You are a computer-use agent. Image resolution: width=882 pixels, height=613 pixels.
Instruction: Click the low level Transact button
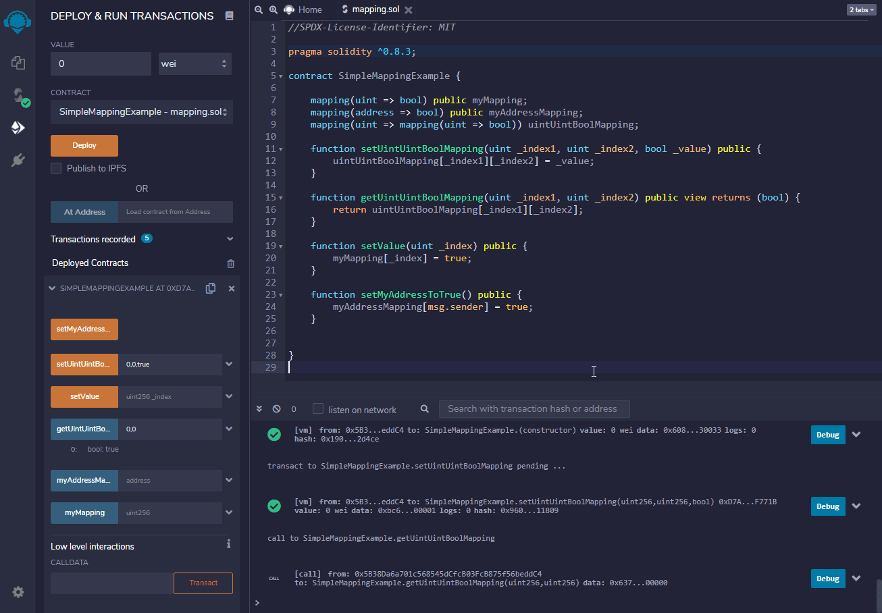point(203,583)
